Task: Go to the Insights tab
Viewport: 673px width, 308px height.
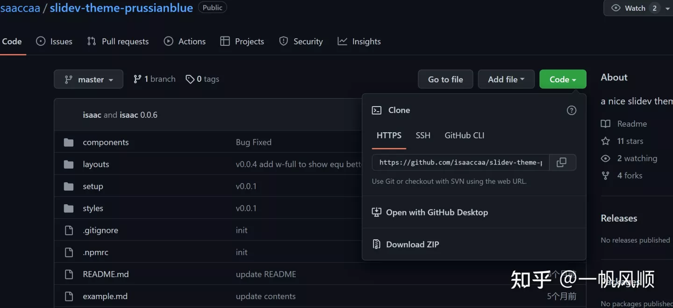Action: pos(359,42)
